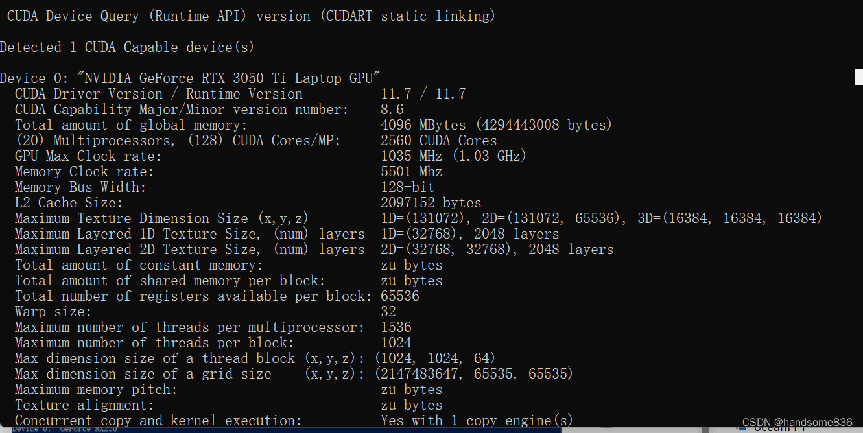Click the 'Maximum Layered 2D Texture Size' label
This screenshot has width=863, height=433.
coord(190,250)
